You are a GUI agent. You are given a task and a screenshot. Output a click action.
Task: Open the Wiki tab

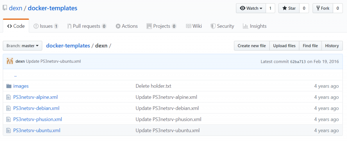(x=194, y=26)
